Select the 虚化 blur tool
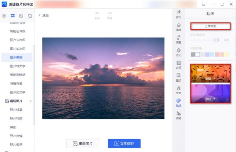236x152 pixels. [179, 52]
